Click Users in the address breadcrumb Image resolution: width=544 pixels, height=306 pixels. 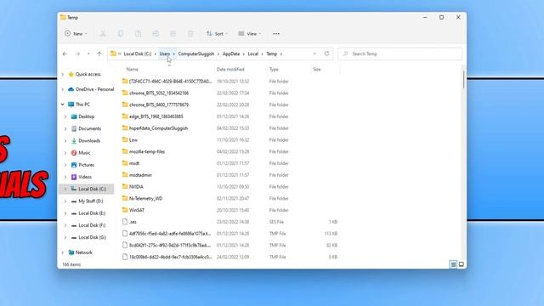(164, 54)
